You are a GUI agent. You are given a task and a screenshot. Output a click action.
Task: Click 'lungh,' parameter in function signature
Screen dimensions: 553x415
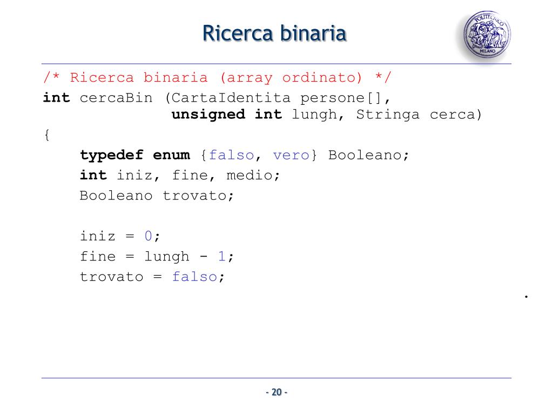tap(318, 115)
